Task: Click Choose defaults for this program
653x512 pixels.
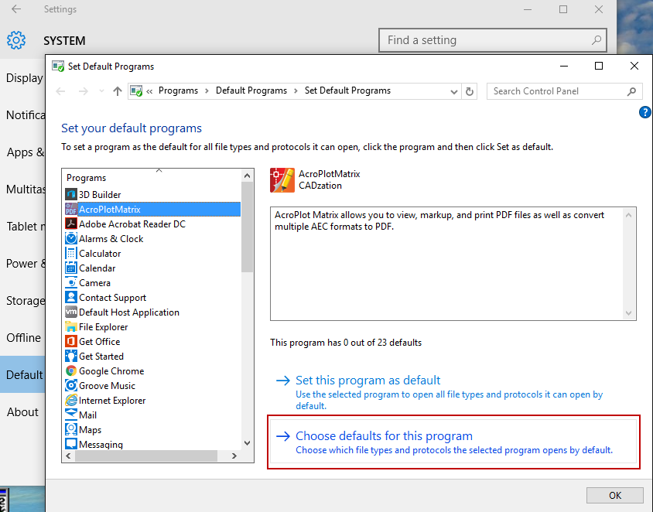Action: [384, 436]
